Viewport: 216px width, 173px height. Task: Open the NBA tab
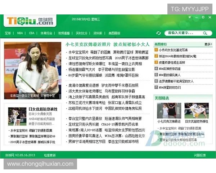click(x=20, y=33)
